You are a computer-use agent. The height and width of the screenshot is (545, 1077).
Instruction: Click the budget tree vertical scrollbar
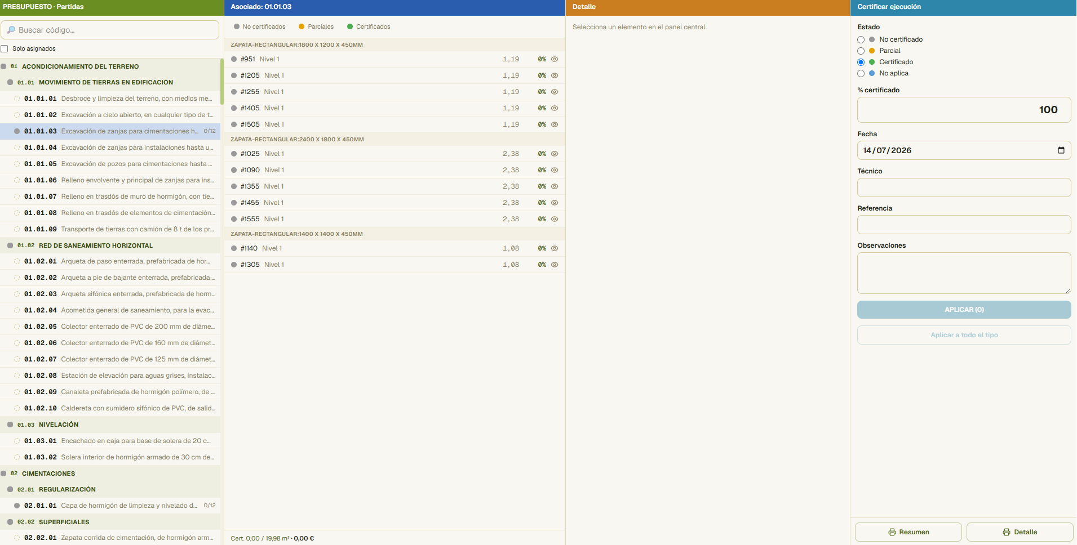coord(222,82)
